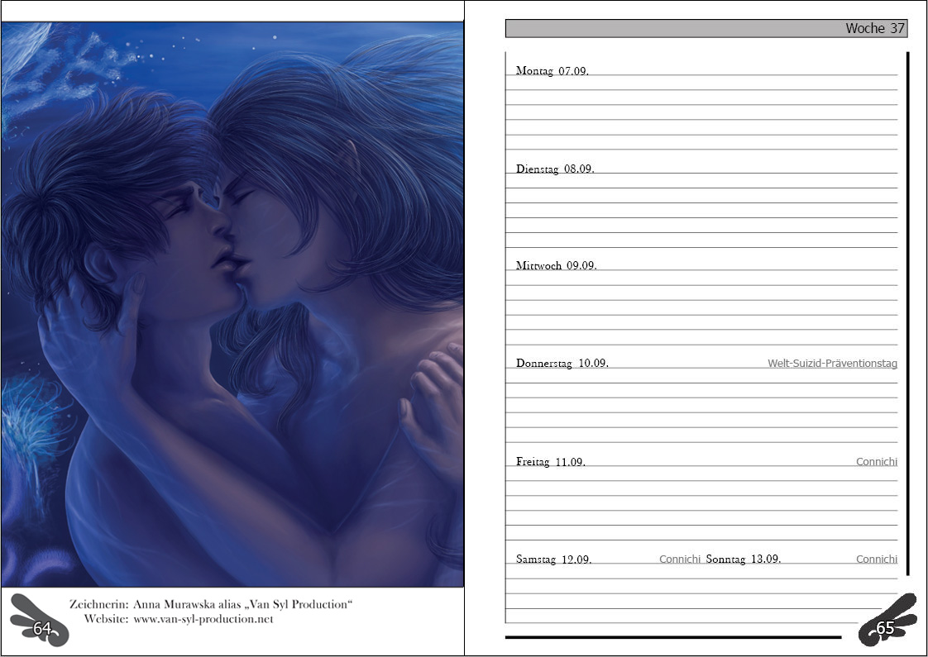928x657 pixels.
Task: Click the Welt-Suizid-Präventionstag note
Action: (832, 363)
